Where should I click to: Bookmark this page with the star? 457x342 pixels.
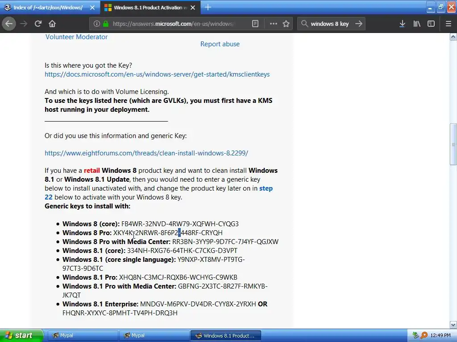pyautogui.click(x=286, y=24)
